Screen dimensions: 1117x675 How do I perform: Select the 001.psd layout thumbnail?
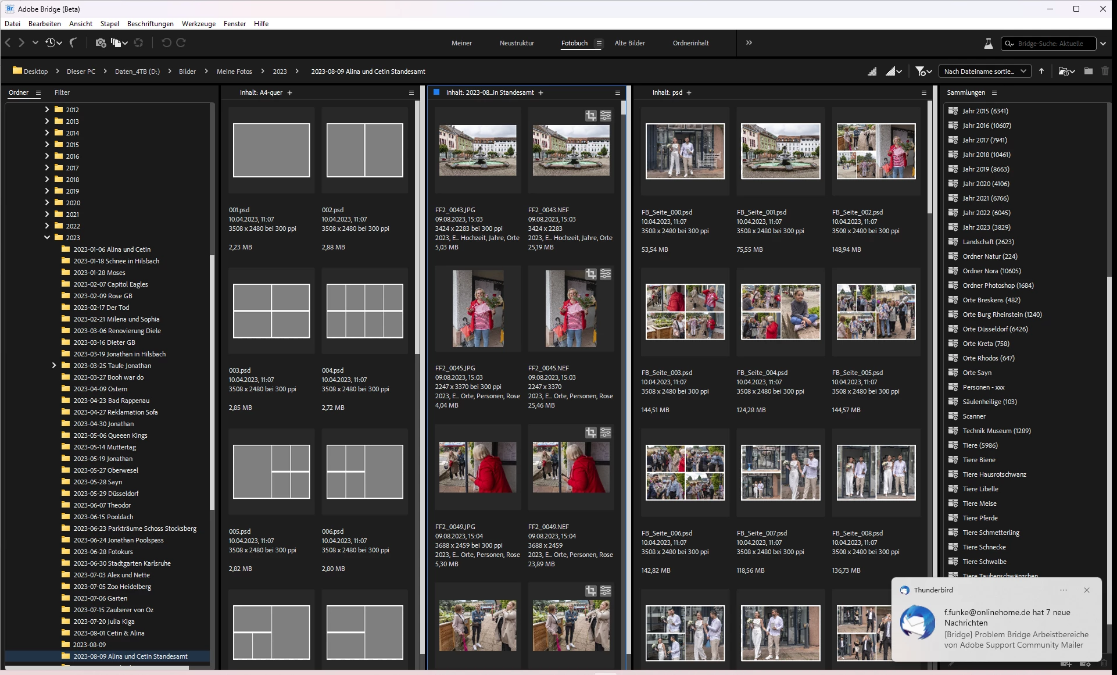pos(271,150)
